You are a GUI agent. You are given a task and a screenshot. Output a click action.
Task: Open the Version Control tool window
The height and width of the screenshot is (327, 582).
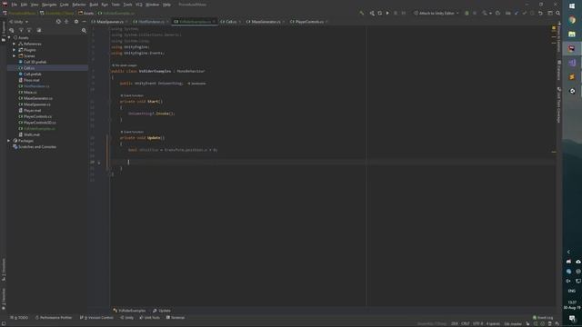tap(96, 318)
